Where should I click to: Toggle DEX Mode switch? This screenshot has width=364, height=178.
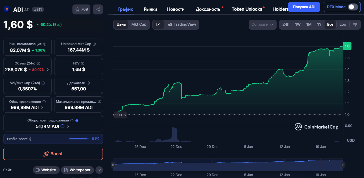point(353,7)
